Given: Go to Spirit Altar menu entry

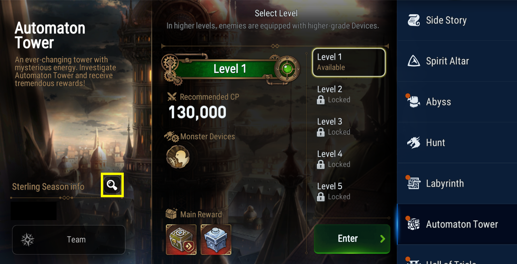Looking at the screenshot, I should tap(457, 61).
